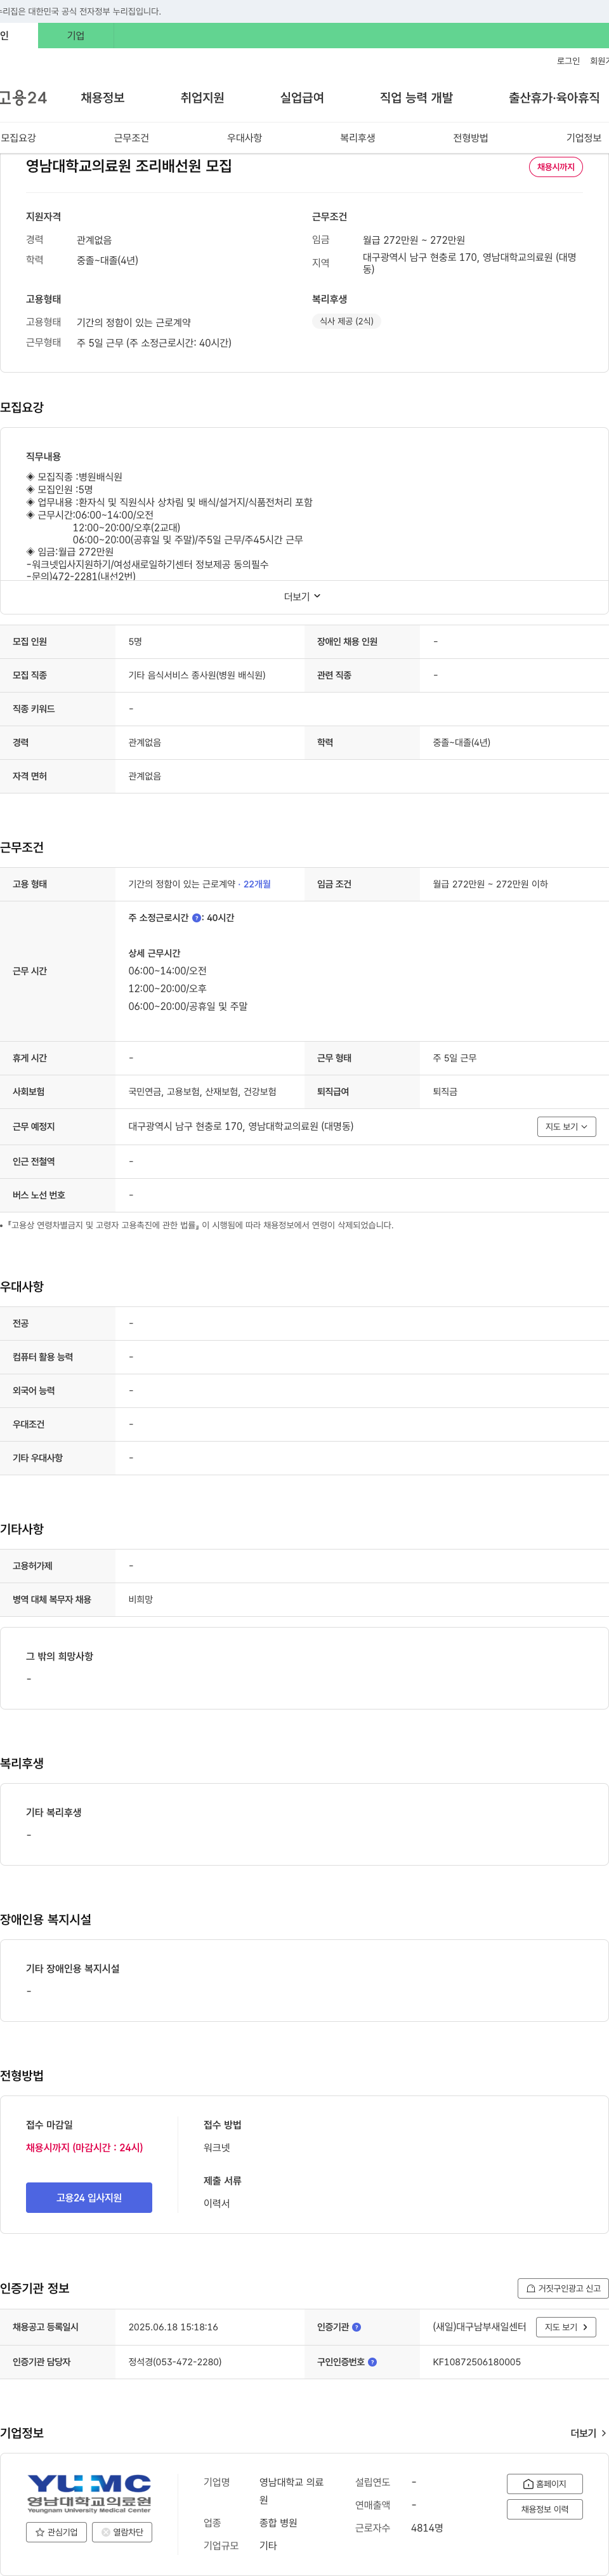Jump to the 근무조건 section tab
The height and width of the screenshot is (2576, 609).
(131, 138)
